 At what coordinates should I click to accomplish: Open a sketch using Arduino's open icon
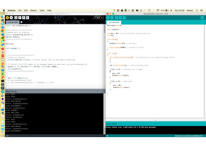point(120,18)
